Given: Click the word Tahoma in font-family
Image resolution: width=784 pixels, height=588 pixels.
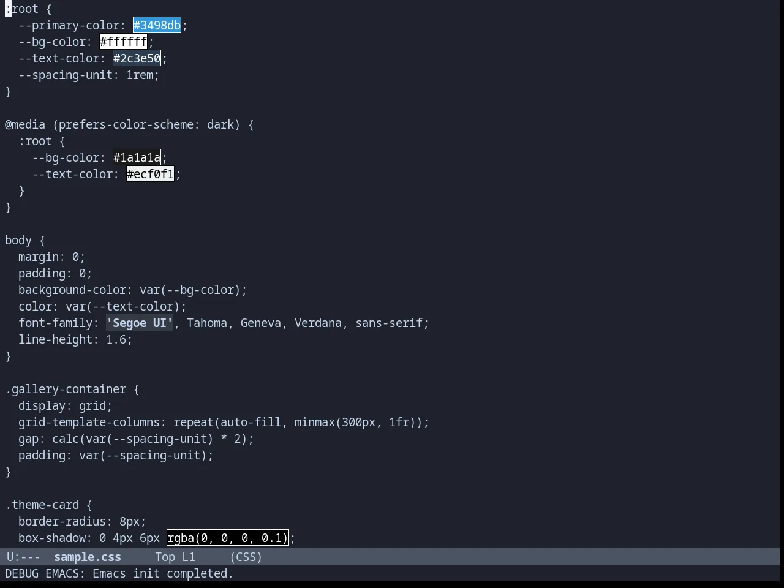Looking at the screenshot, I should click(x=207, y=323).
